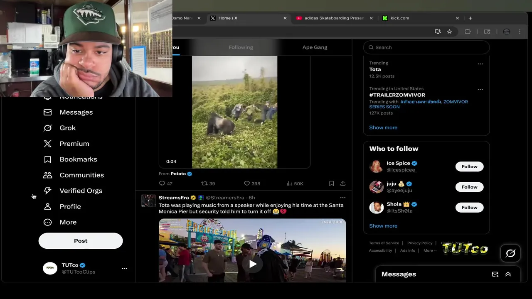Open Privacy Policy link

(420, 243)
